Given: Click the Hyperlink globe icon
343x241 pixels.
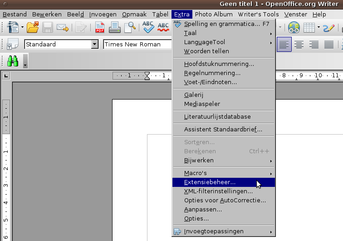Looking at the screenshot, I should [294, 27].
